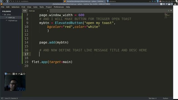Screen dimensions: 178x100
Task: Click minimize-to-tray icon in Sublime title bar
Action: 169,4
